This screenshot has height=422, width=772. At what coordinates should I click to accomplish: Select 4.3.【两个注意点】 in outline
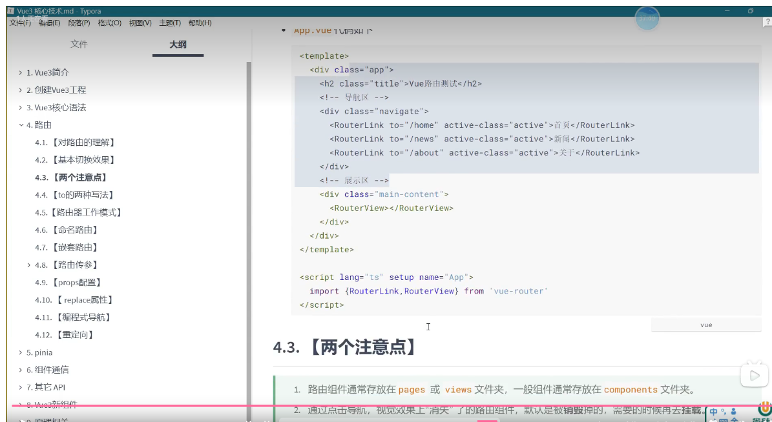[72, 177]
